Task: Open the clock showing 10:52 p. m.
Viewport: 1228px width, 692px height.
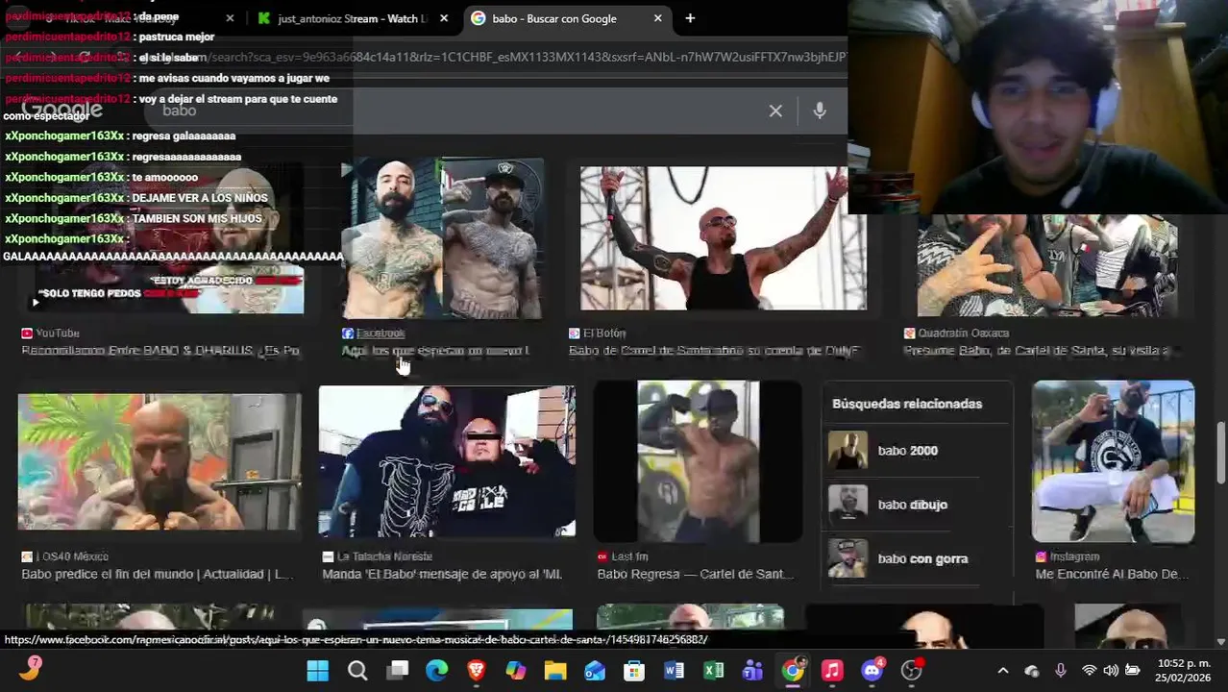Action: click(1183, 670)
